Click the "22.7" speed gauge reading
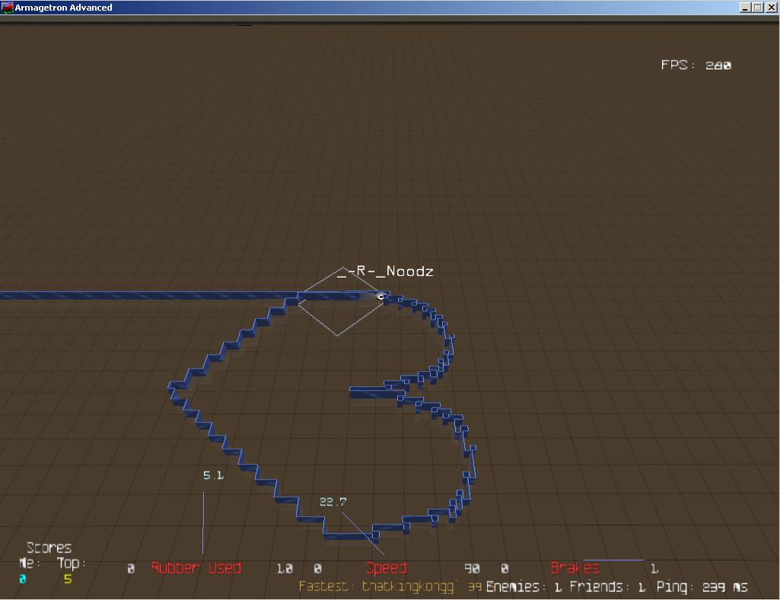Image resolution: width=780 pixels, height=600 pixels. tap(333, 502)
